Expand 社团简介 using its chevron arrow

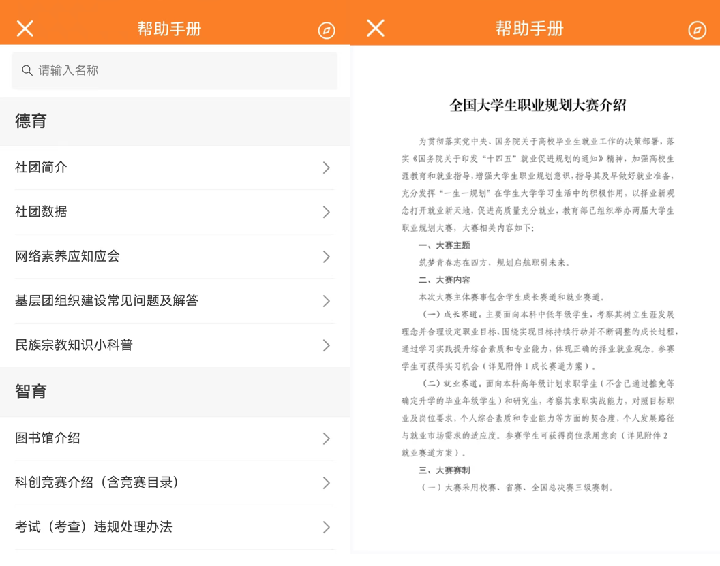(x=327, y=168)
